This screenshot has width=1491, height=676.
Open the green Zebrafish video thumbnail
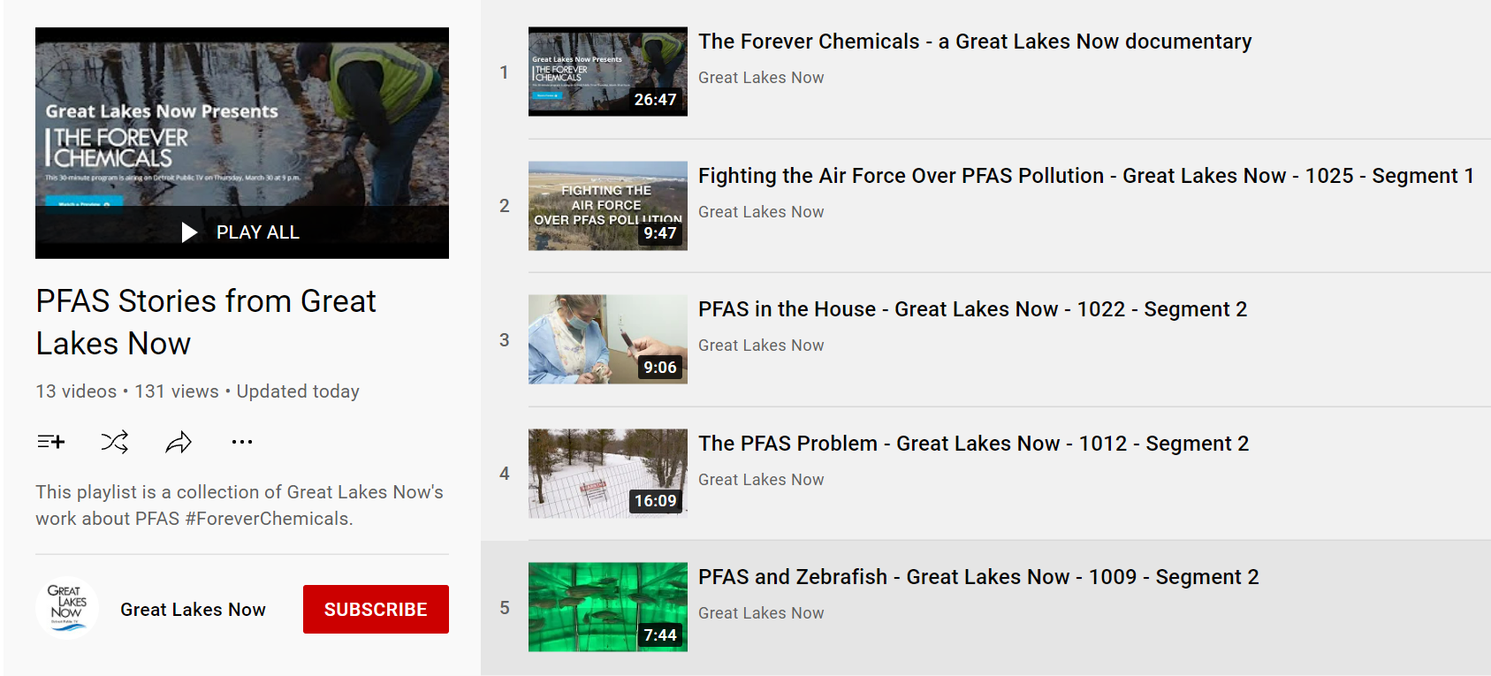click(x=608, y=607)
